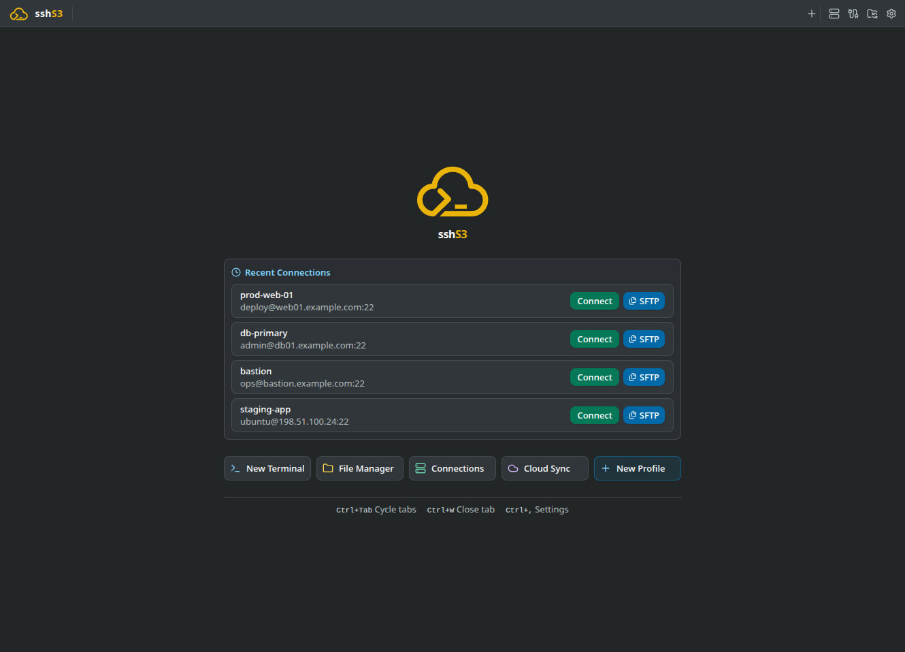Click the sshS3 title in the top bar
The width and height of the screenshot is (905, 652).
point(49,14)
